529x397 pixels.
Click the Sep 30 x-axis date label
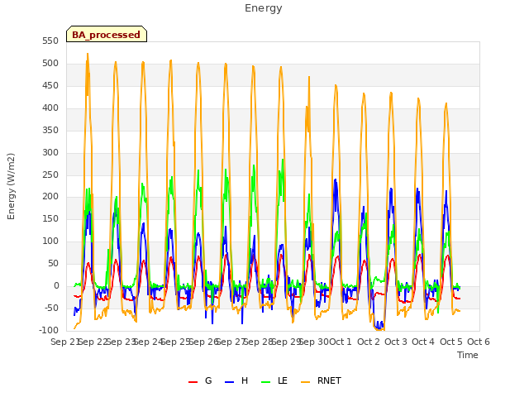314,342
